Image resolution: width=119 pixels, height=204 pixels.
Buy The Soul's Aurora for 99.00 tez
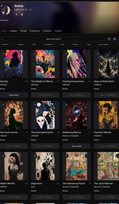click(14, 146)
